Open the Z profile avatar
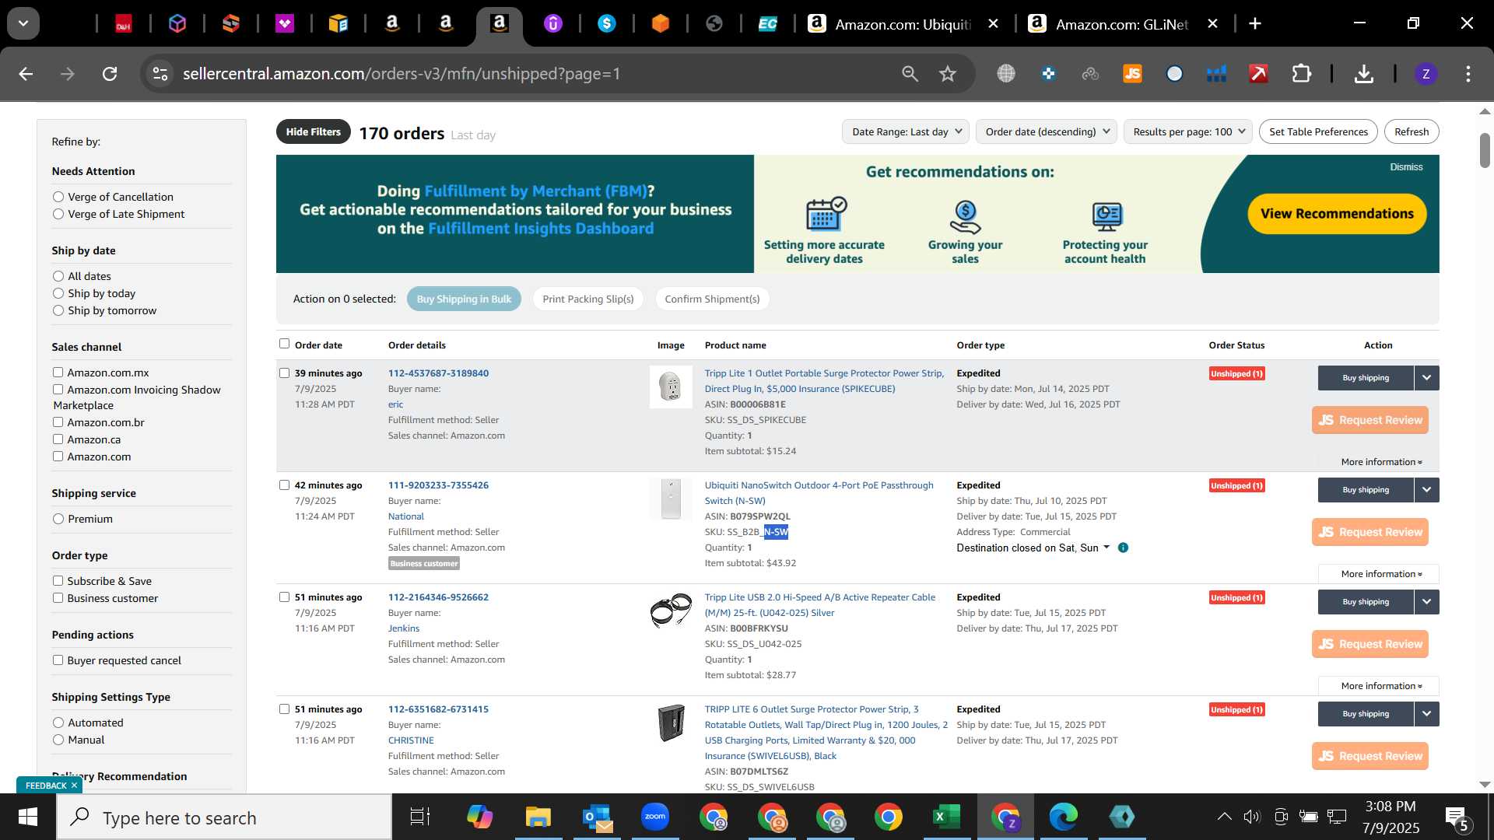Image resolution: width=1494 pixels, height=840 pixels. [x=1426, y=74]
